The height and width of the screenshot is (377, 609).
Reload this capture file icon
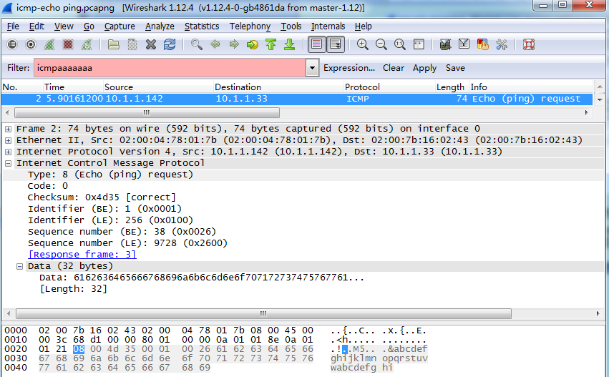(170, 44)
